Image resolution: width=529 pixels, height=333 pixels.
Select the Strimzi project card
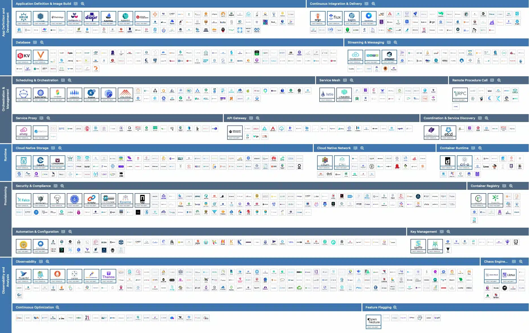[x=389, y=57]
